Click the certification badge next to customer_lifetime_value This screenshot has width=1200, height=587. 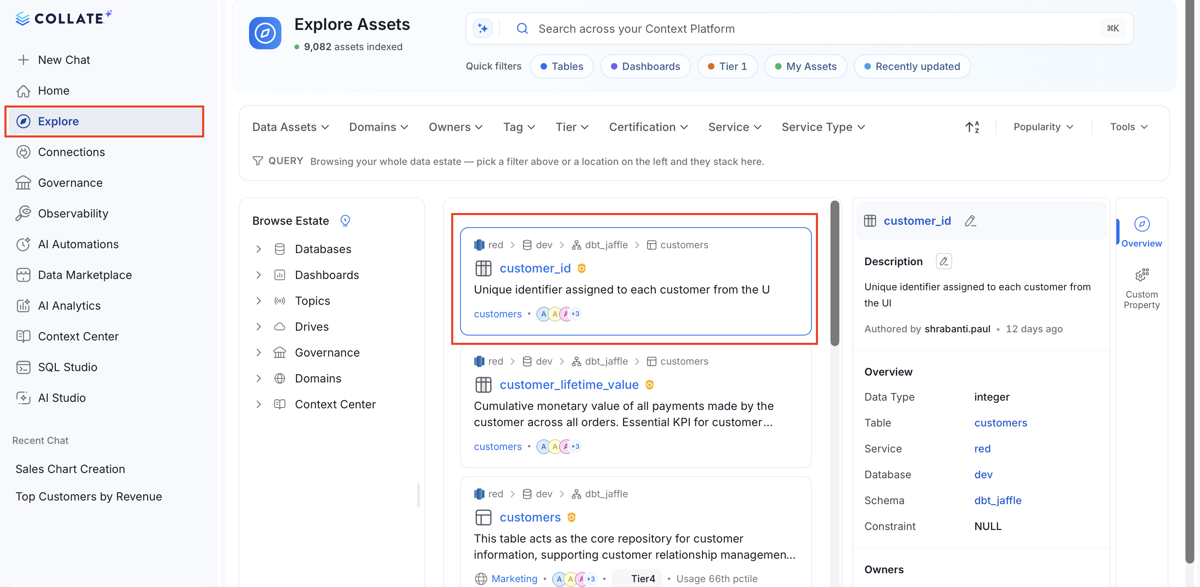[x=649, y=384]
